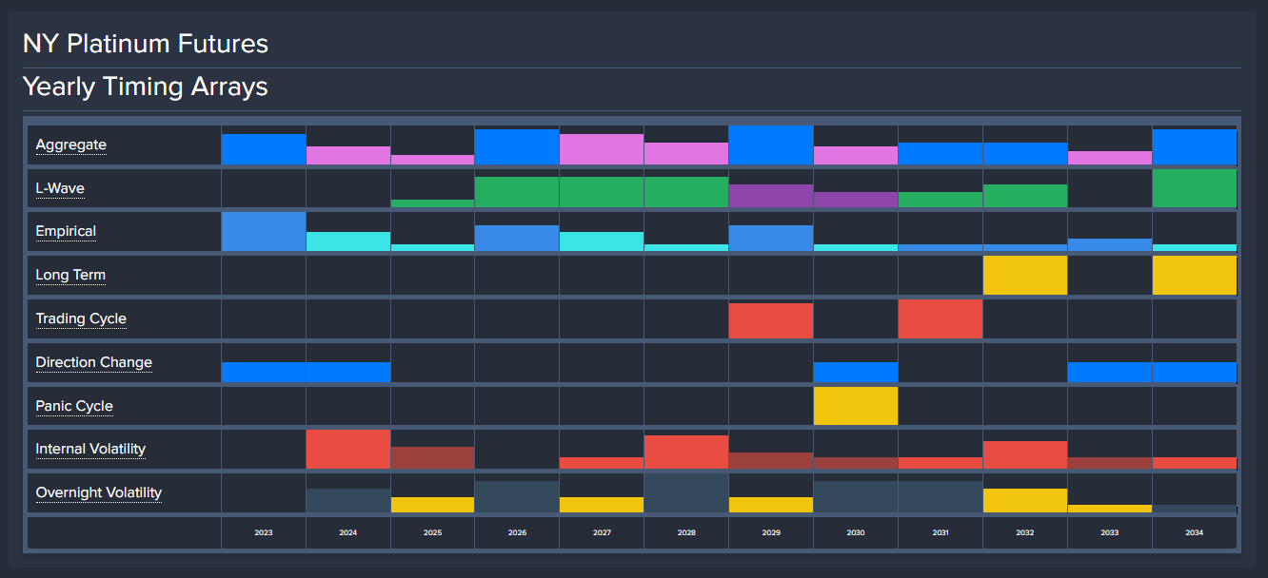
Task: Click the Direction Change label
Action: tap(93, 362)
